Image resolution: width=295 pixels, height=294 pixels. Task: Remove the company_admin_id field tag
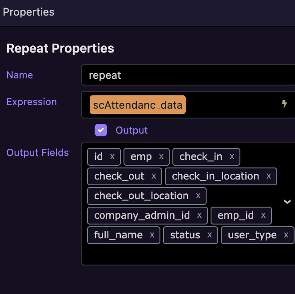click(199, 216)
